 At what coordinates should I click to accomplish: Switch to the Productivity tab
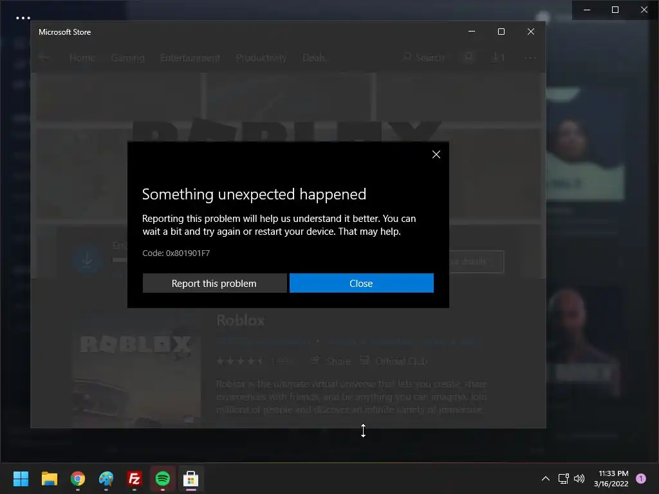tap(261, 57)
